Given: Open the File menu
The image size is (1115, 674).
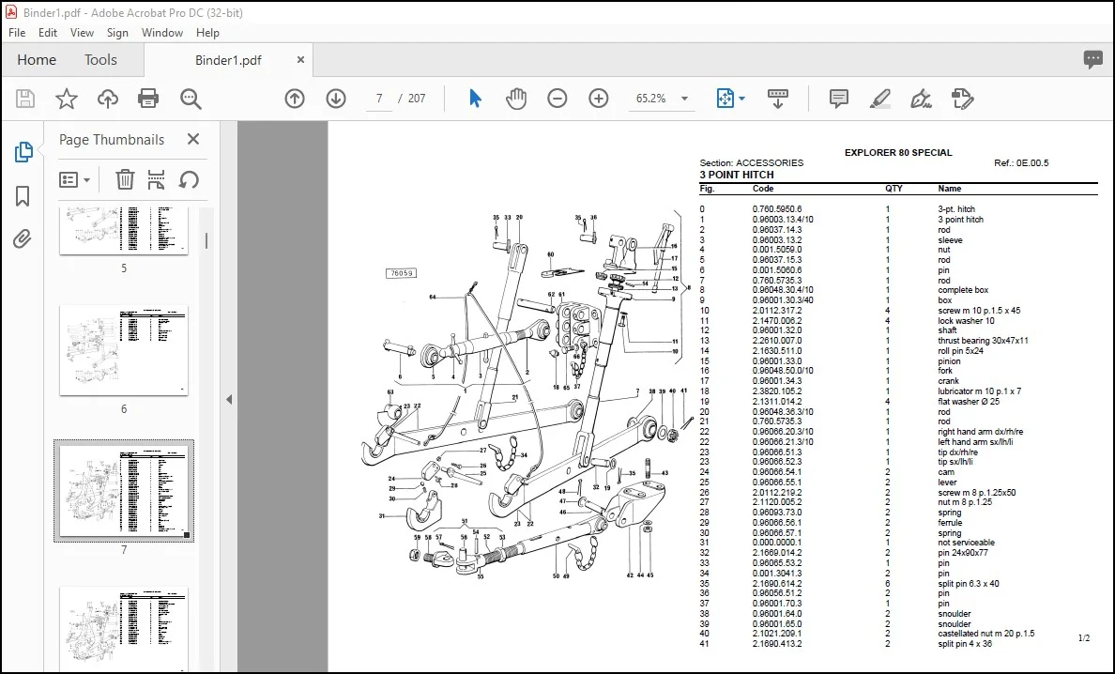Looking at the screenshot, I should 17,33.
